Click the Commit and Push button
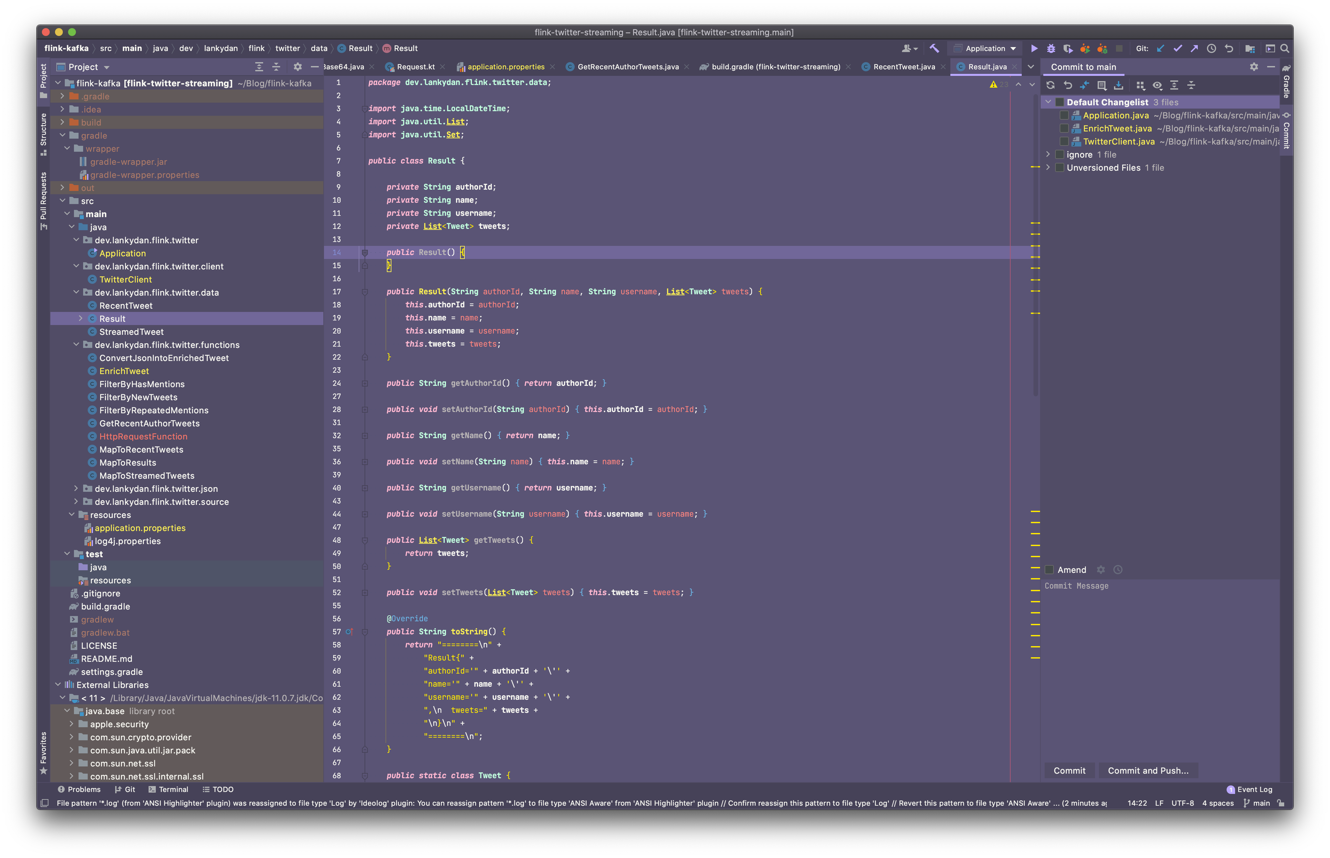This screenshot has height=858, width=1330. (x=1148, y=770)
